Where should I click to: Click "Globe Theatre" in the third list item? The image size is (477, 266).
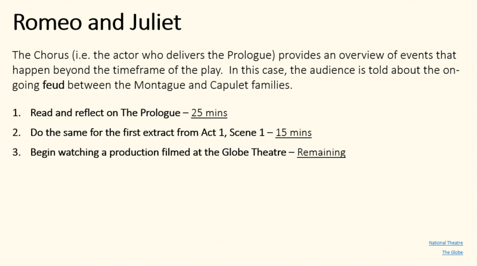tap(254, 152)
